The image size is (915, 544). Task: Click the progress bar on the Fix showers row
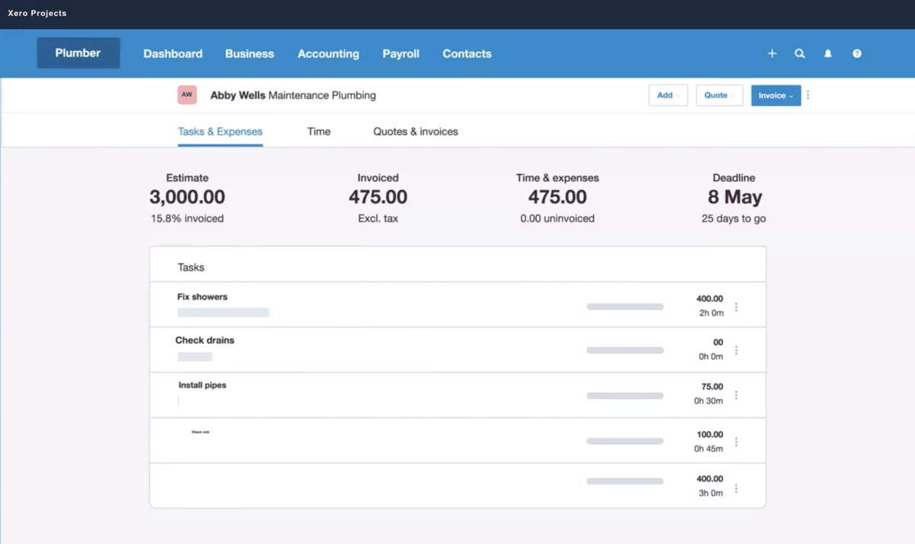click(624, 306)
